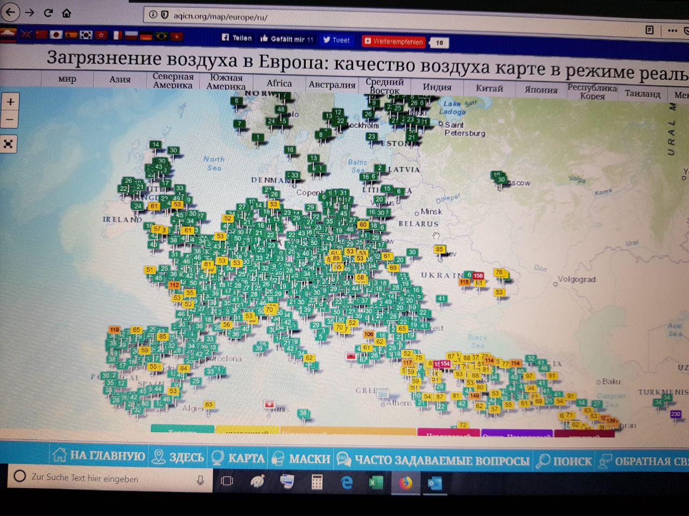Go back with the browser back arrow
Viewport: 689px width, 516px height.
pyautogui.click(x=11, y=11)
